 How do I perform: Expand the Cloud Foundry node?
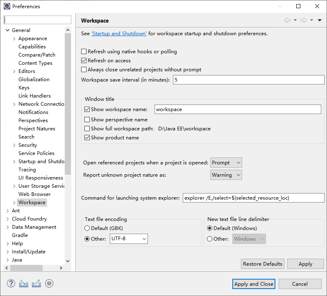(x=7, y=219)
